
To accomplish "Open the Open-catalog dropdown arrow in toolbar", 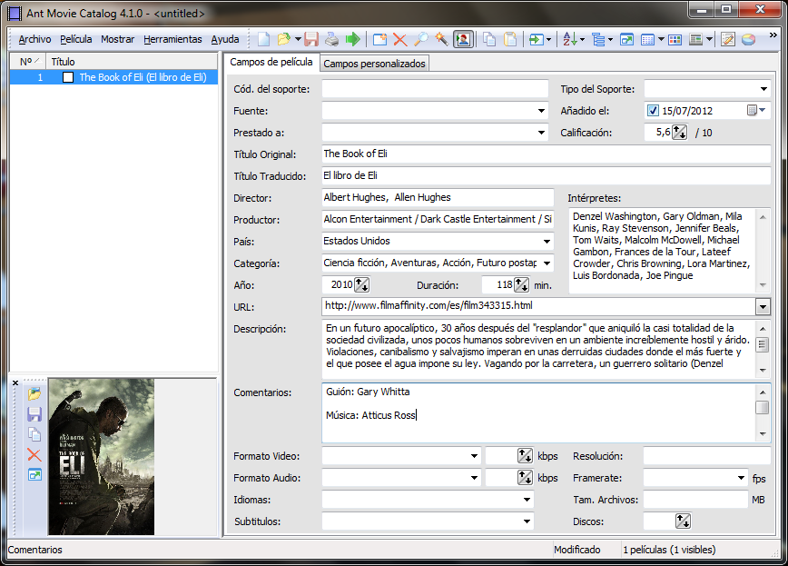I will click(x=298, y=39).
